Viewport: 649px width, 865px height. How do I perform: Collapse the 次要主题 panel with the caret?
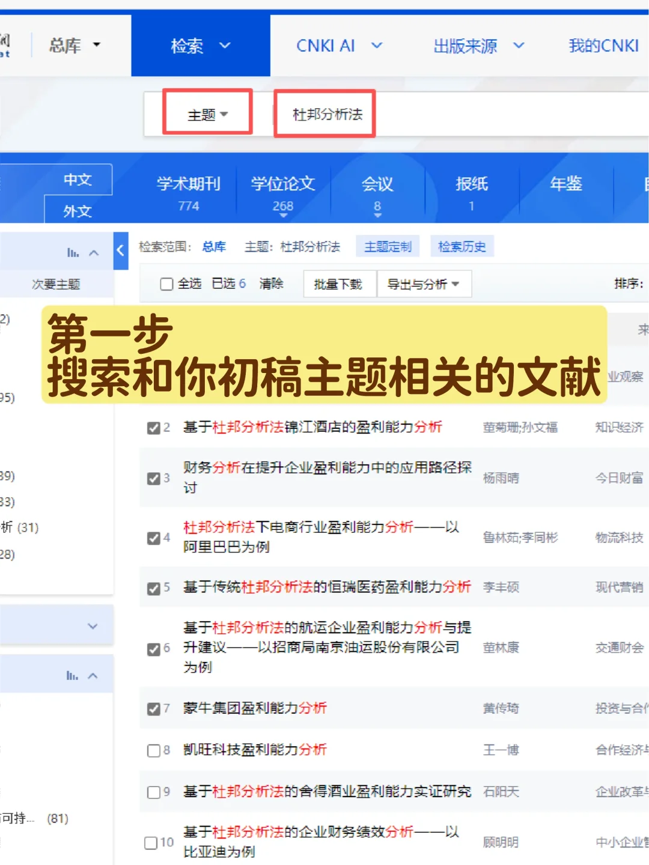click(94, 252)
